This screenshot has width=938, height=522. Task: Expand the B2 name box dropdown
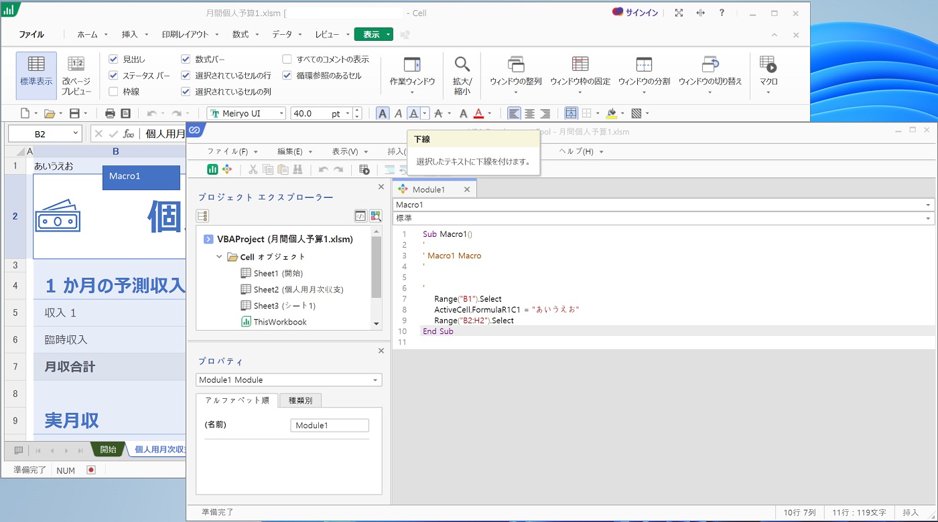[74, 134]
